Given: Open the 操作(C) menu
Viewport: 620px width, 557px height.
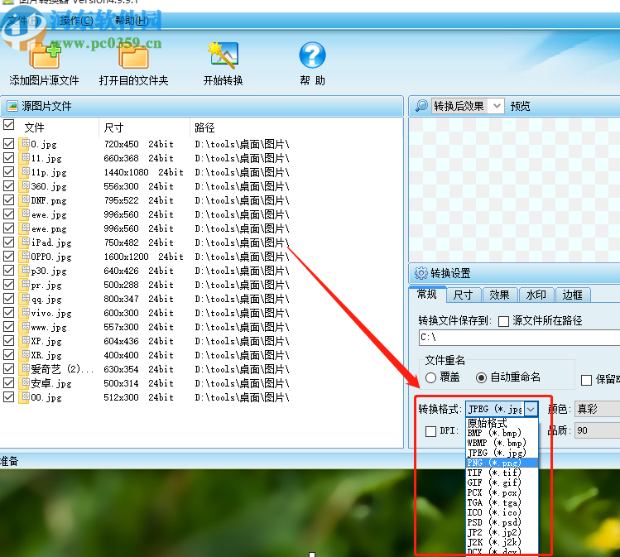Looking at the screenshot, I should point(76,20).
